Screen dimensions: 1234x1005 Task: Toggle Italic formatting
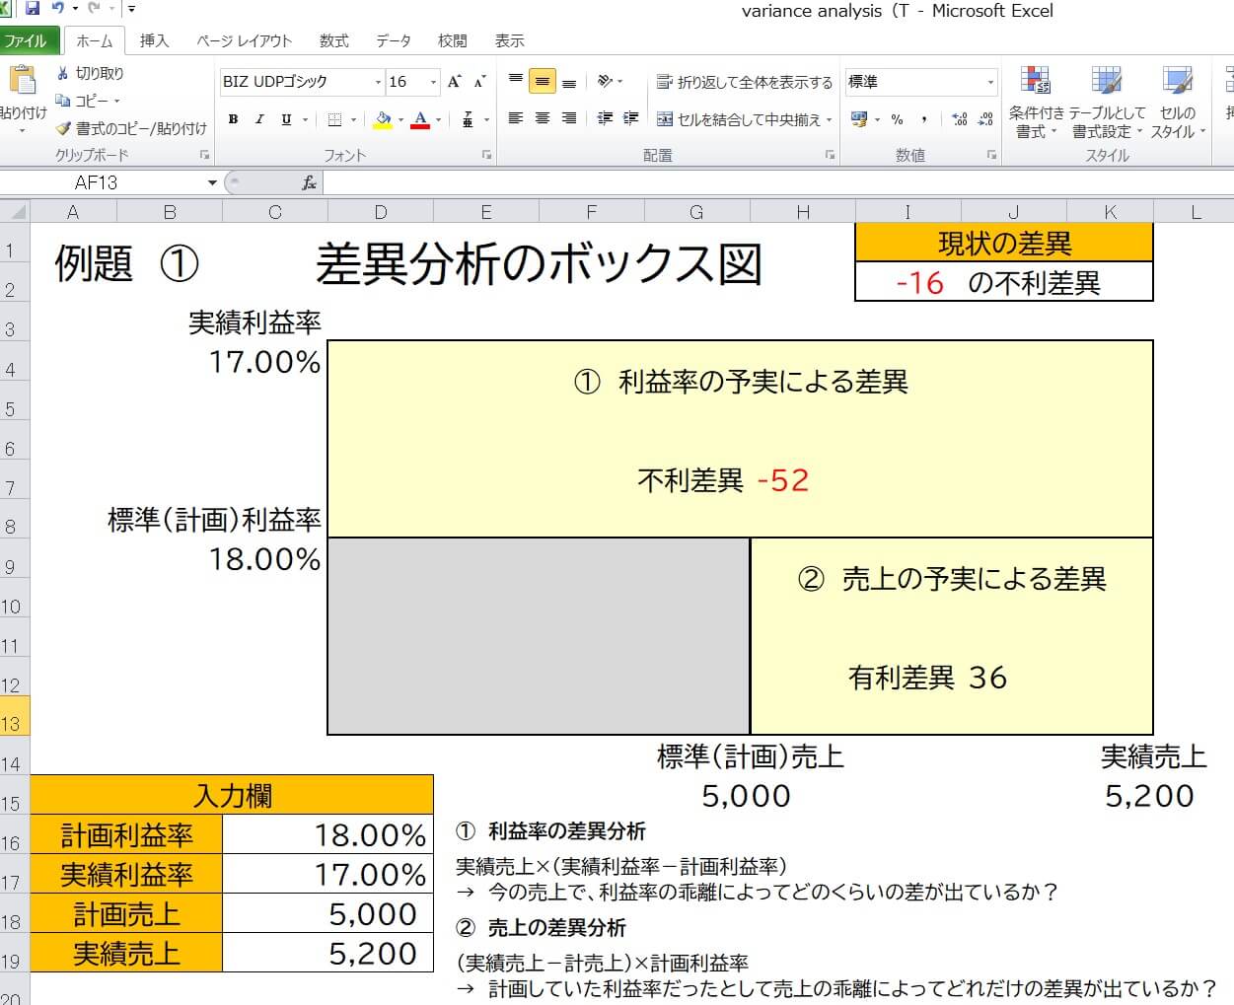coord(259,119)
